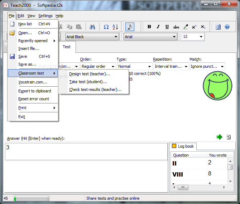
Task: Apply superscript formatting
Action: tap(194, 27)
